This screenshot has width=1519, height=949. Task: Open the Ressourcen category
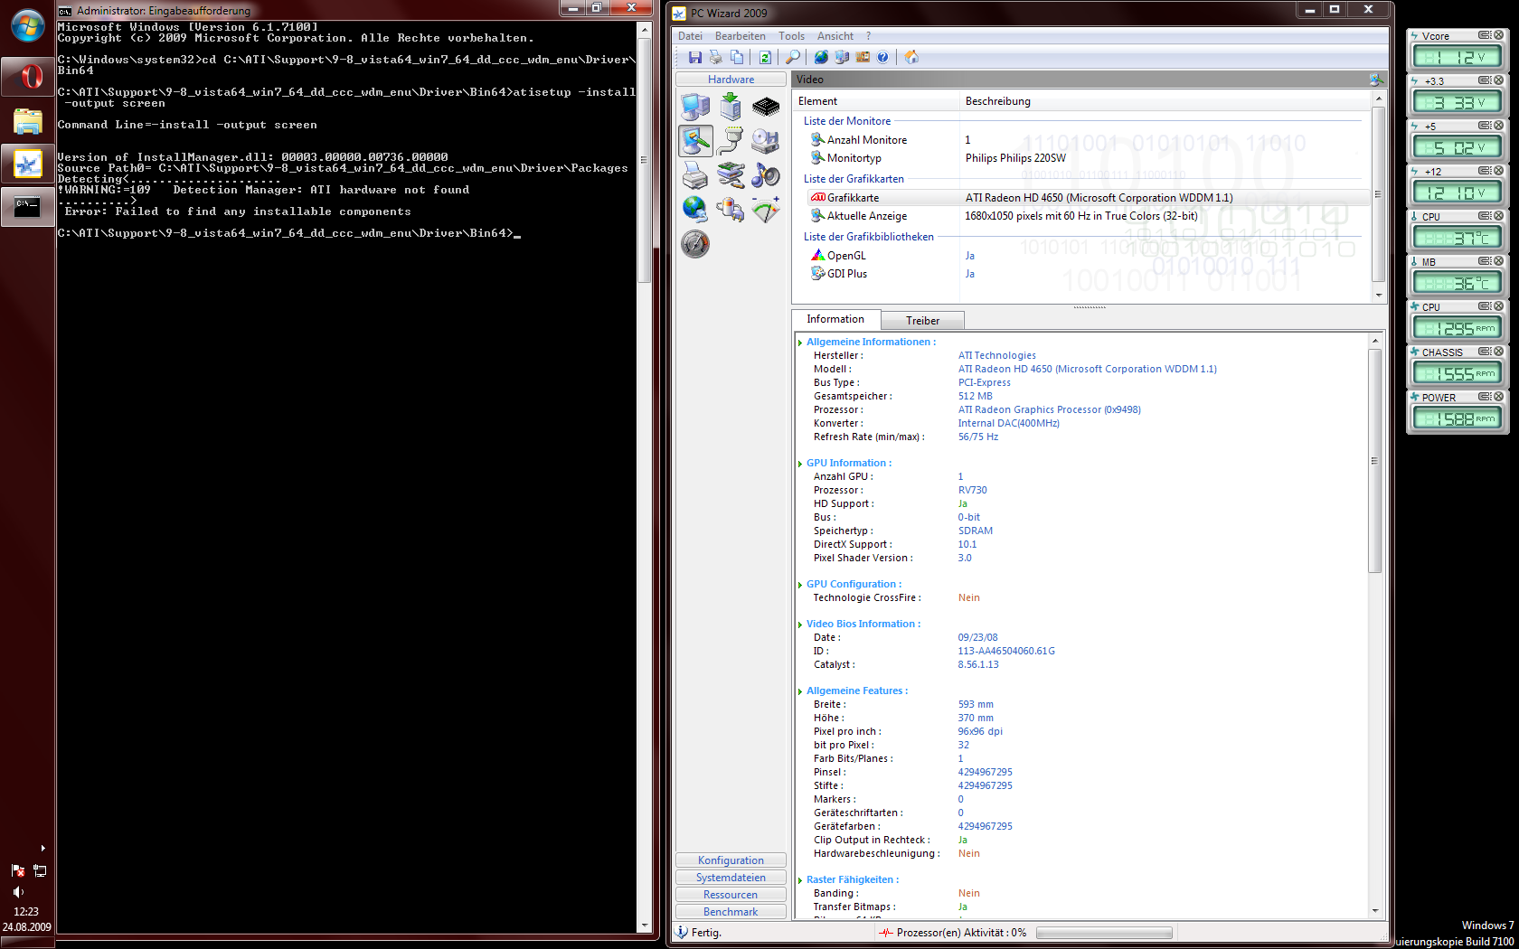tap(731, 895)
